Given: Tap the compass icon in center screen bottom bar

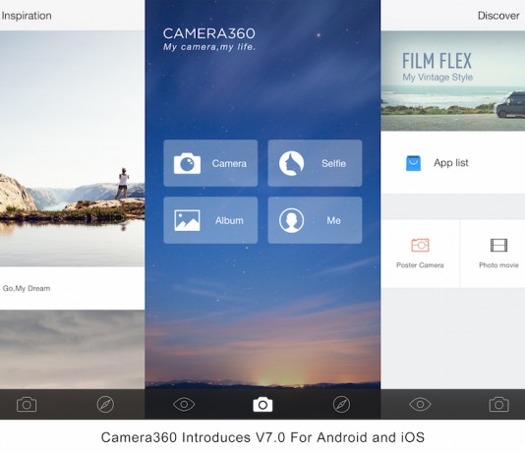Looking at the screenshot, I should point(341,405).
